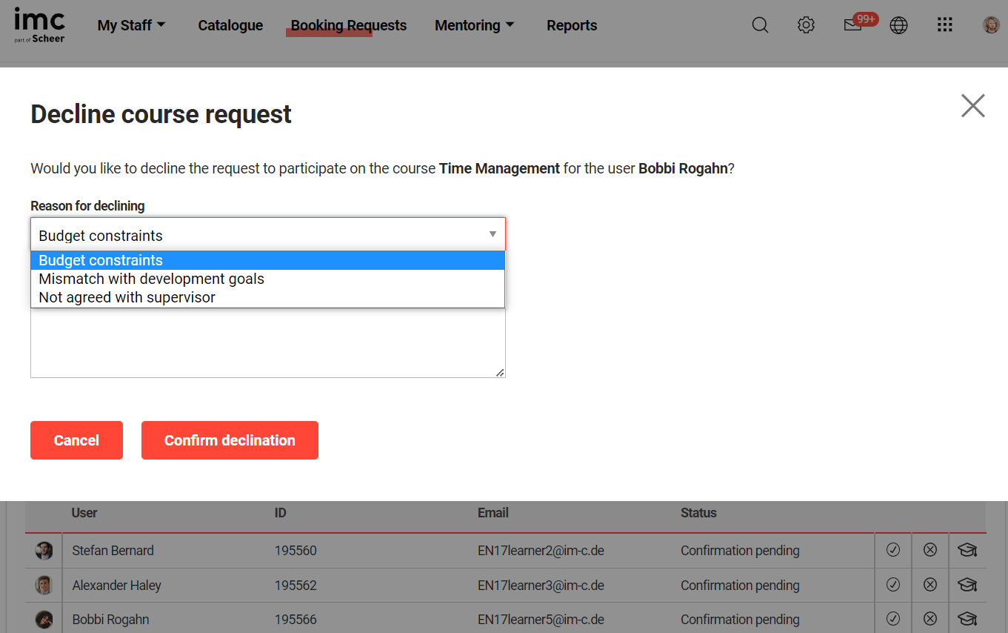The image size is (1008, 633).
Task: Expand the Mentoring dropdown menu
Action: [474, 25]
